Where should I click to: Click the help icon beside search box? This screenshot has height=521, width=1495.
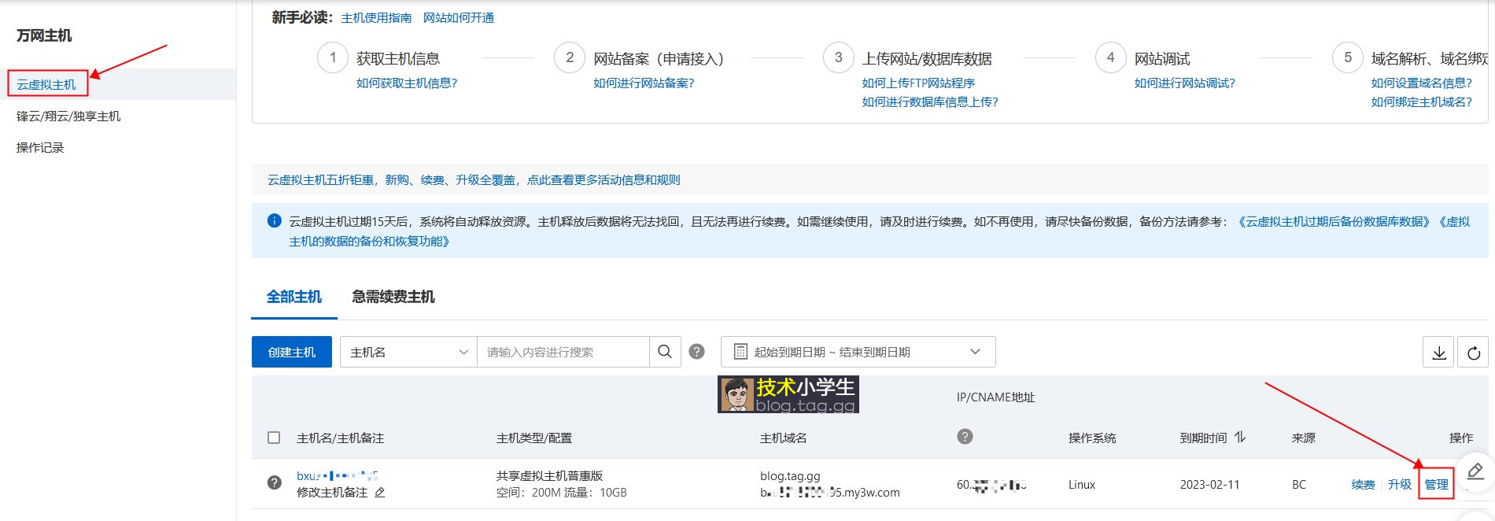pos(696,352)
